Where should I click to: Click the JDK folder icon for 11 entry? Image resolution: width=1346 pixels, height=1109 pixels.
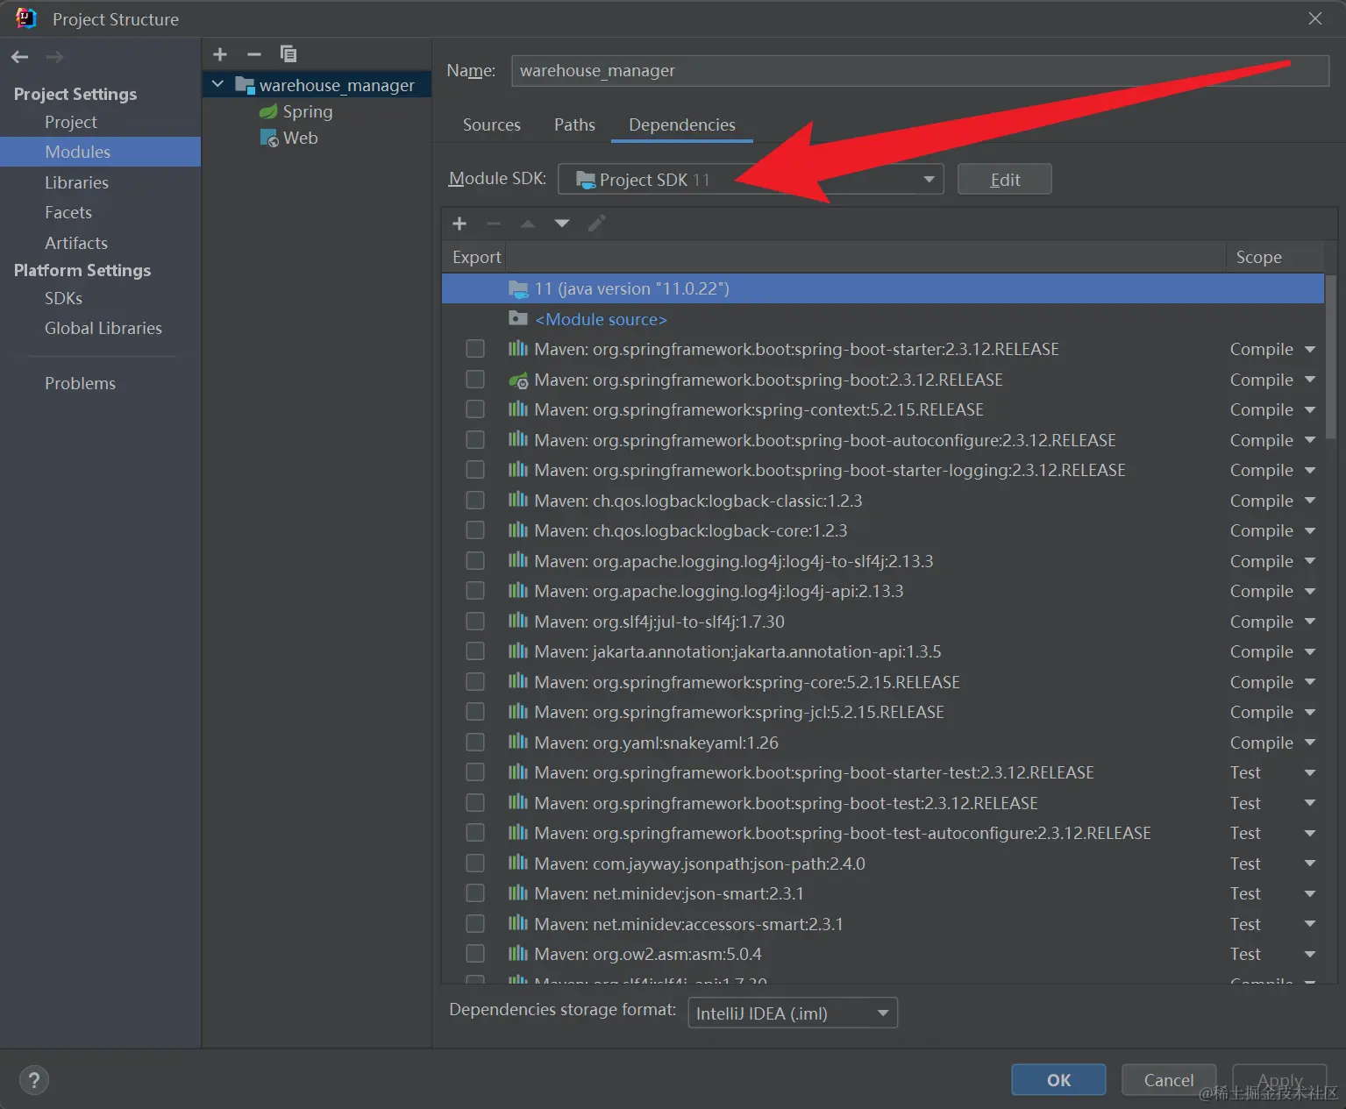coord(518,288)
